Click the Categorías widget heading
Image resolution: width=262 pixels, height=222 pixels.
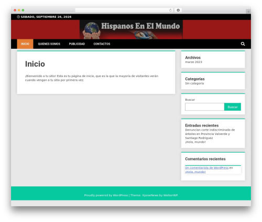(x=195, y=79)
